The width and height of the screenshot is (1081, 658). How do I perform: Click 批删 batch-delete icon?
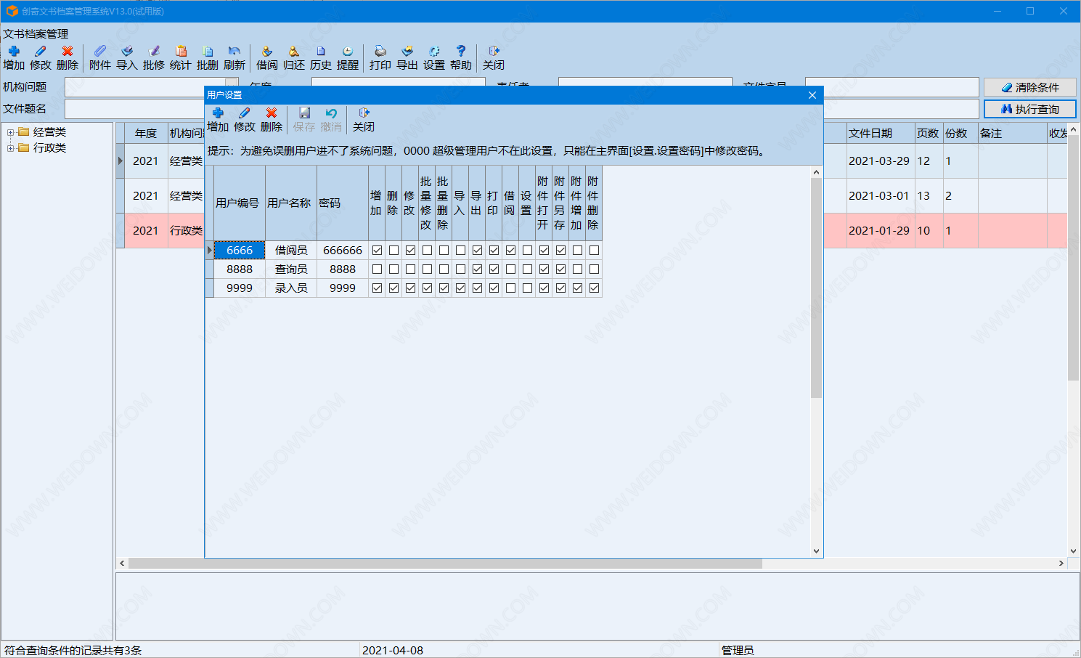click(208, 57)
